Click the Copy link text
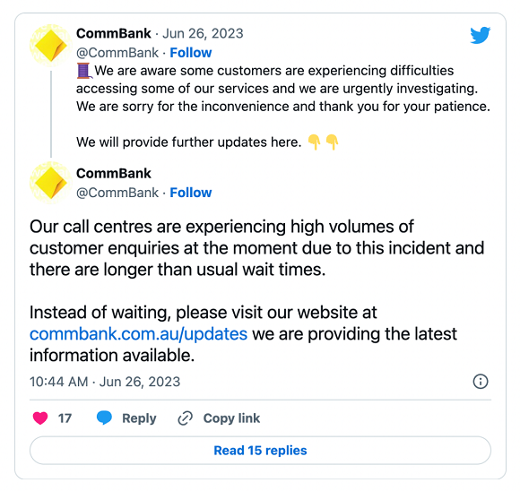 pos(231,418)
